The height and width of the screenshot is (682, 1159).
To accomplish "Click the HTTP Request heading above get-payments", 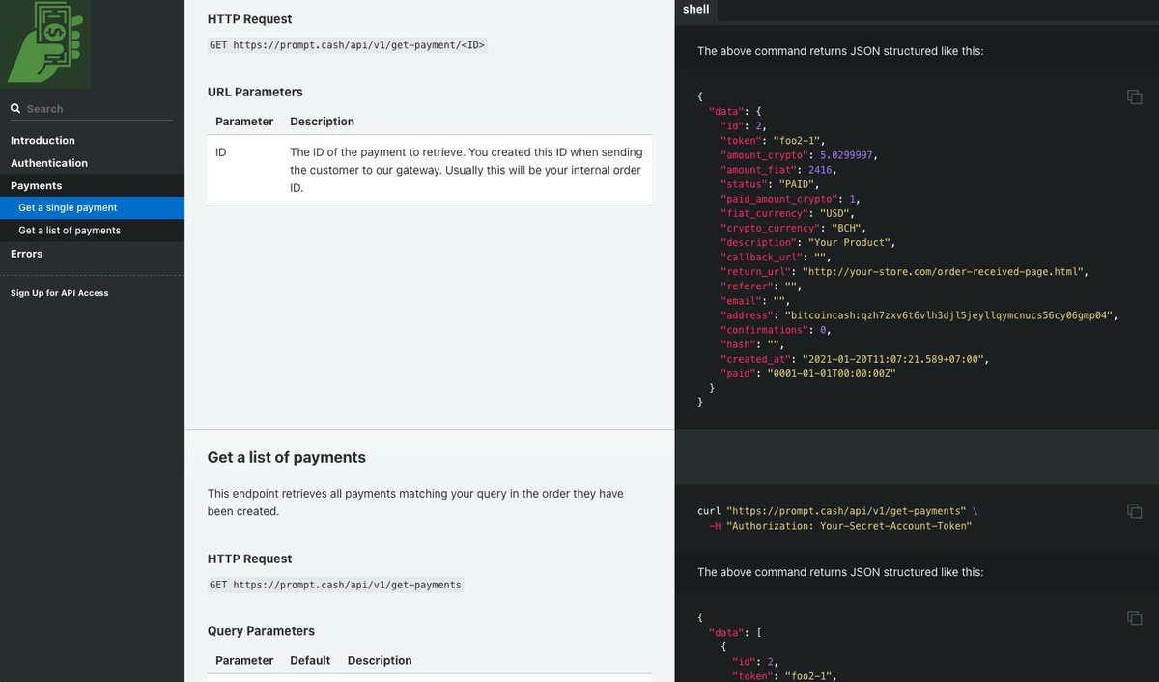I will tap(249, 559).
